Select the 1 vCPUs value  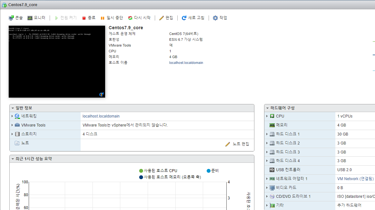345,116
